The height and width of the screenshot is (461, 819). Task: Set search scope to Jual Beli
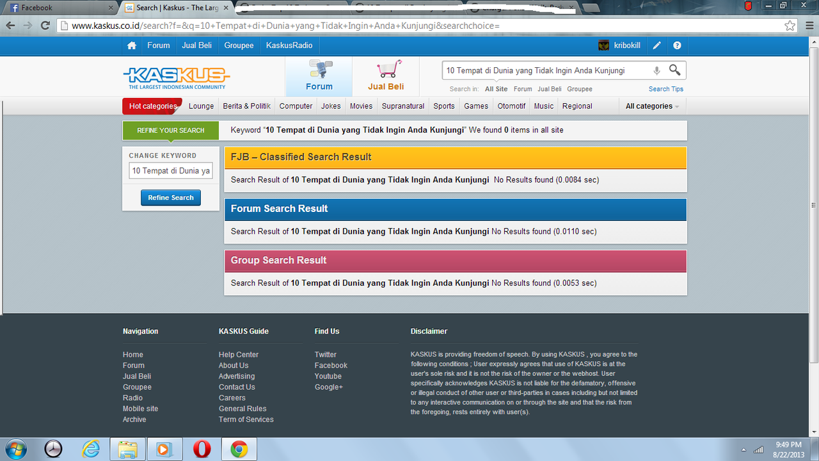click(x=550, y=89)
